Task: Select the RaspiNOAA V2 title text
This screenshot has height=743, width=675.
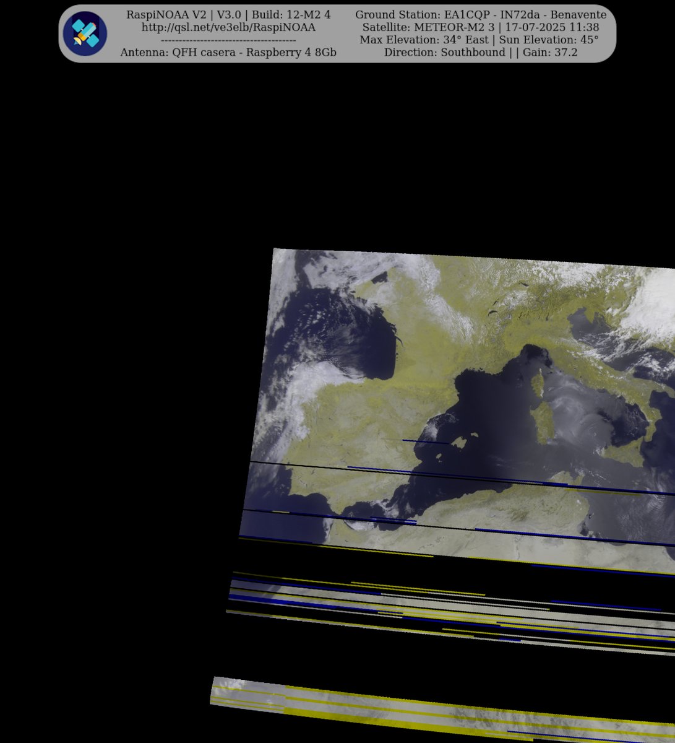Action: click(x=163, y=14)
